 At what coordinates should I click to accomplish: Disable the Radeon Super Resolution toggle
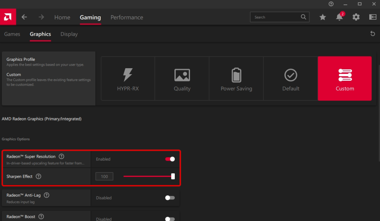[170, 159]
